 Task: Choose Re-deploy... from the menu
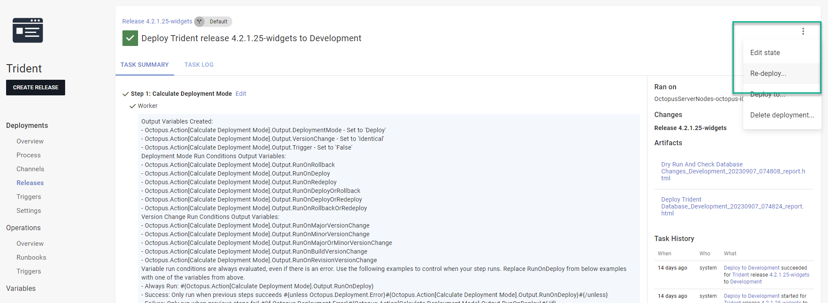(782, 73)
